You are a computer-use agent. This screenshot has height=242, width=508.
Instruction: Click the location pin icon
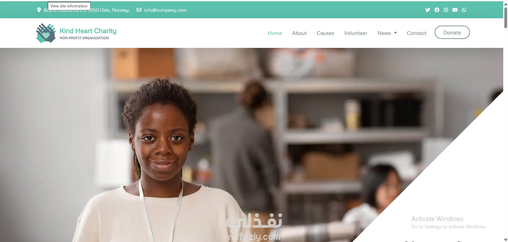pyautogui.click(x=39, y=10)
